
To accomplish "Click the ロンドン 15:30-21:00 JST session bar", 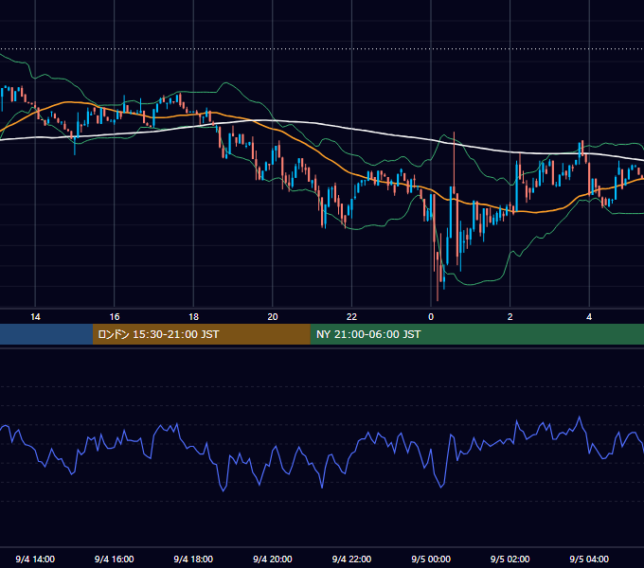I will (201, 334).
